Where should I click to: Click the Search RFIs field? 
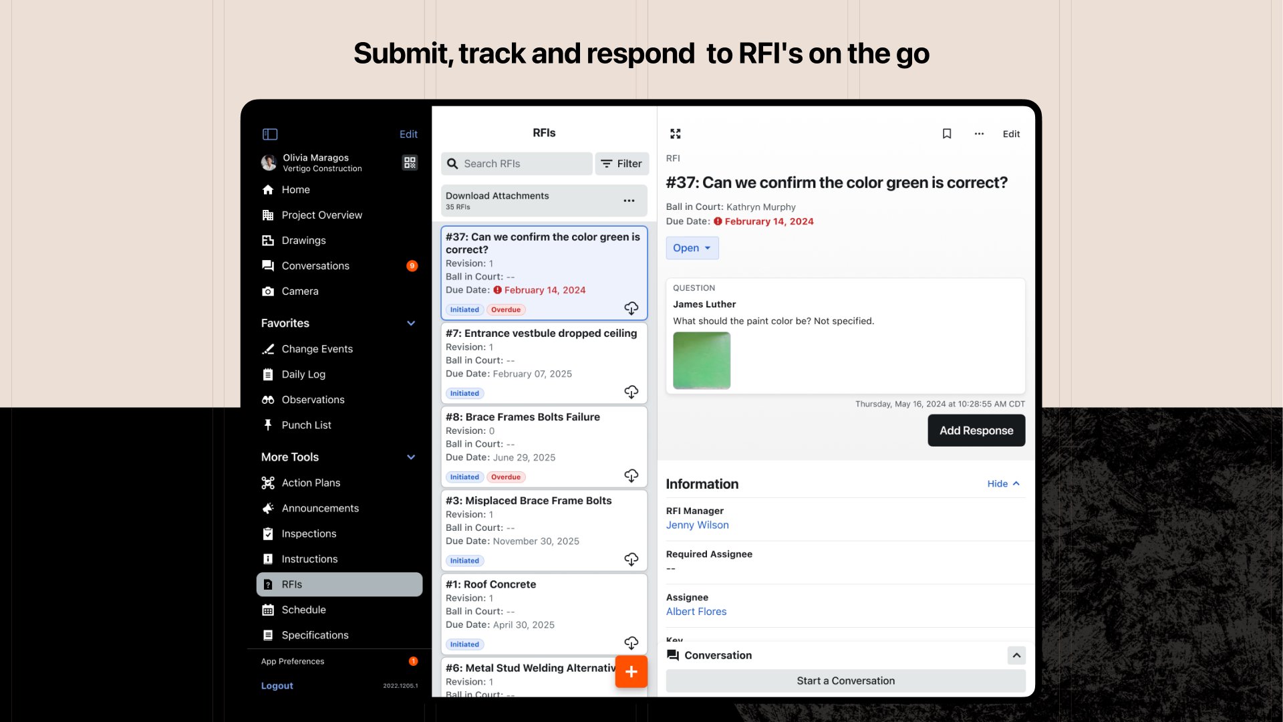coord(517,164)
